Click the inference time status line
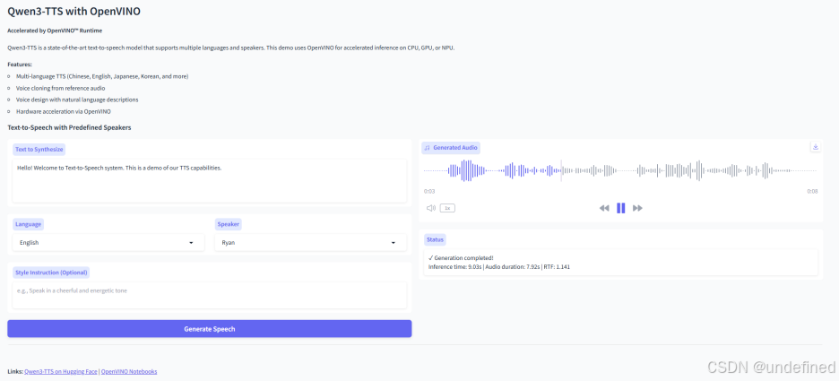Viewport: 839px width, 381px height. pyautogui.click(x=499, y=266)
